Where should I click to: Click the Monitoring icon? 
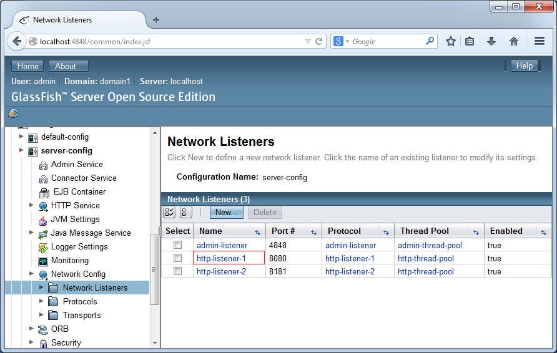pos(43,261)
